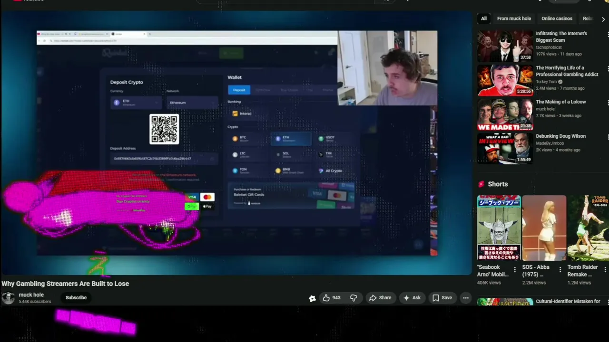Click the Shorts section icon
This screenshot has height=342, width=609.
[x=481, y=184]
